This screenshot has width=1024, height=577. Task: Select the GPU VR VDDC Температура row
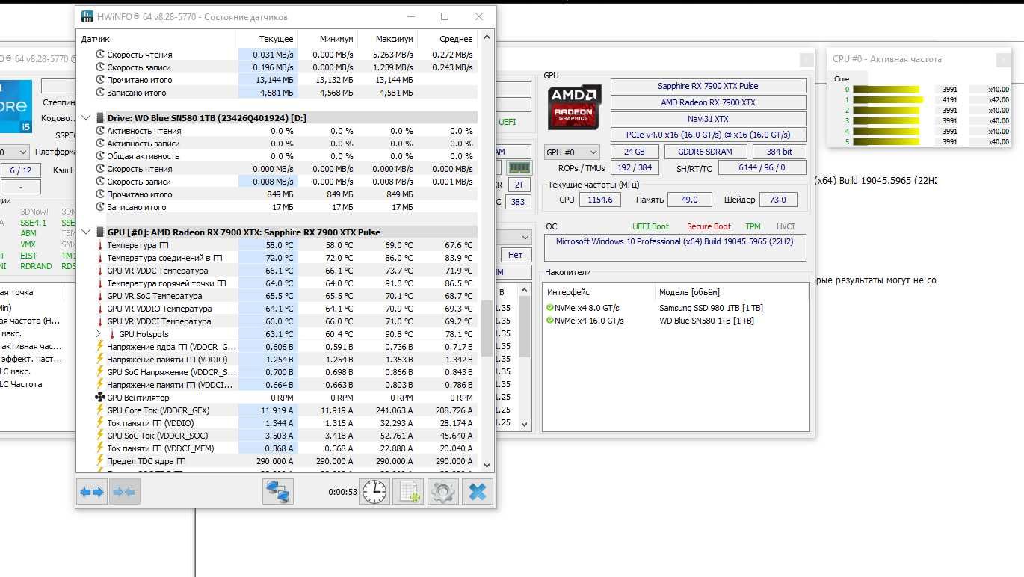pyautogui.click(x=277, y=271)
